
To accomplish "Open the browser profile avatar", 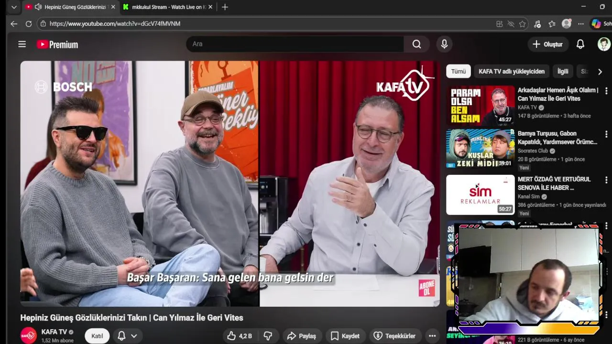I will [x=567, y=23].
